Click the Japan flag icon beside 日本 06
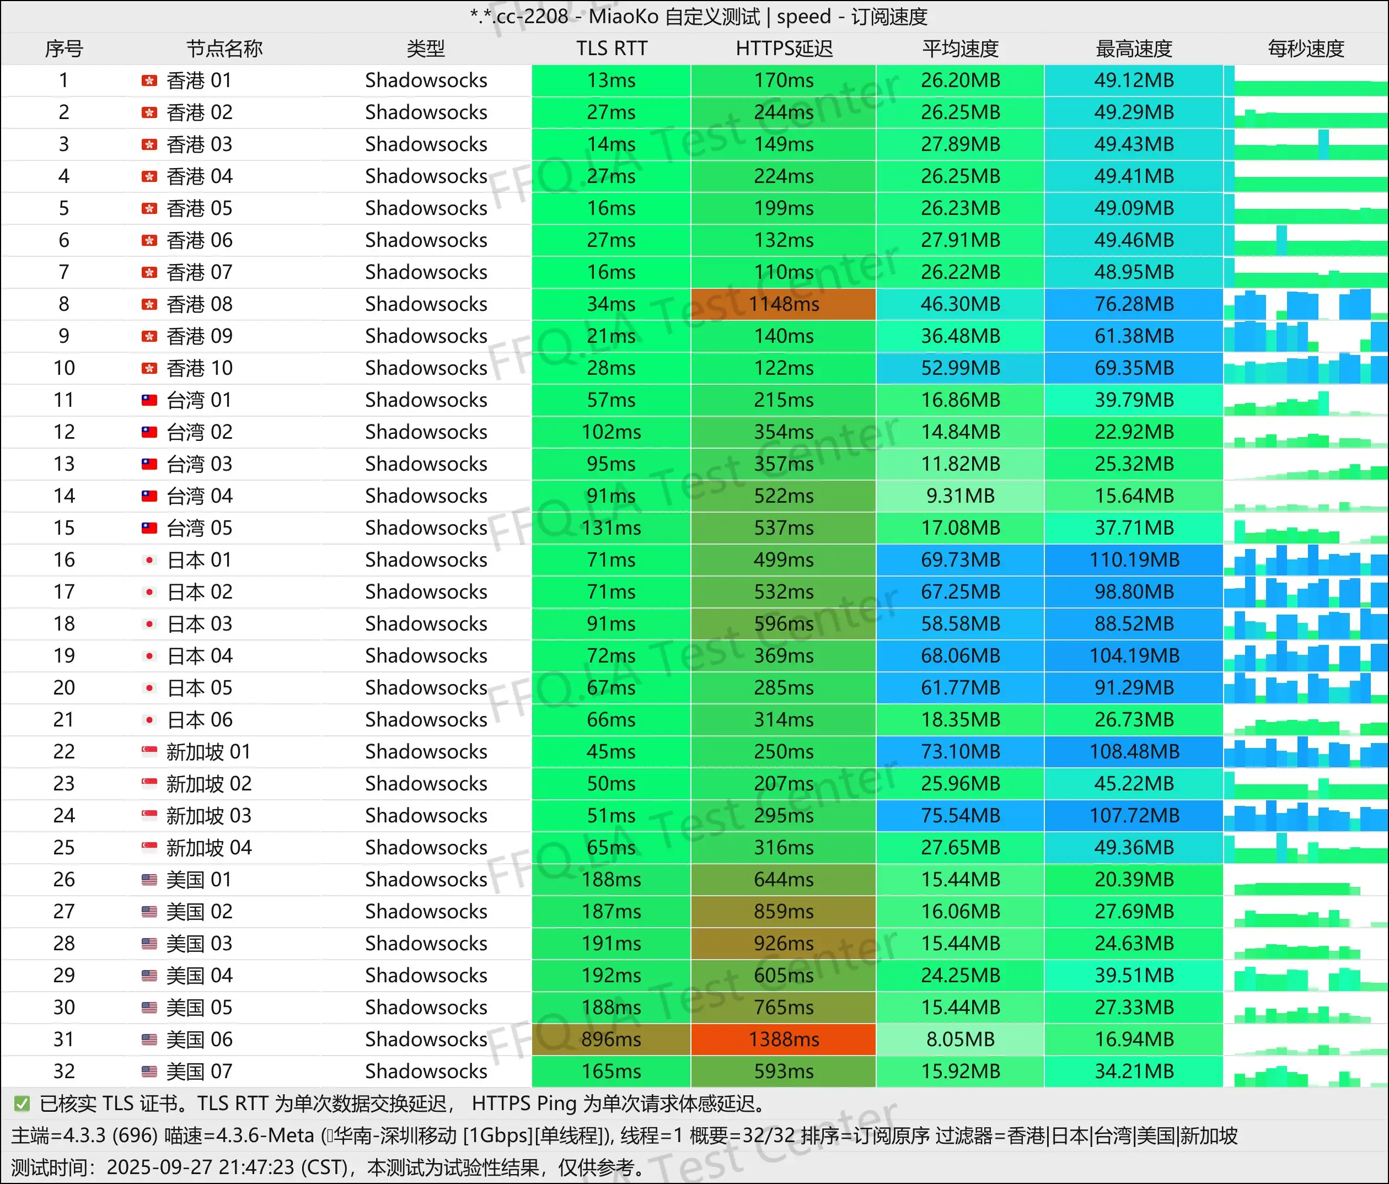The image size is (1389, 1184). click(x=149, y=720)
